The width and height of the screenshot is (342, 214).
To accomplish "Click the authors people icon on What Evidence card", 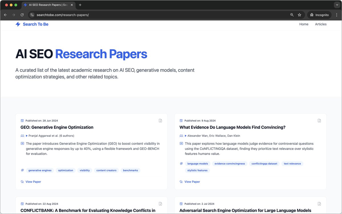I will (181, 136).
